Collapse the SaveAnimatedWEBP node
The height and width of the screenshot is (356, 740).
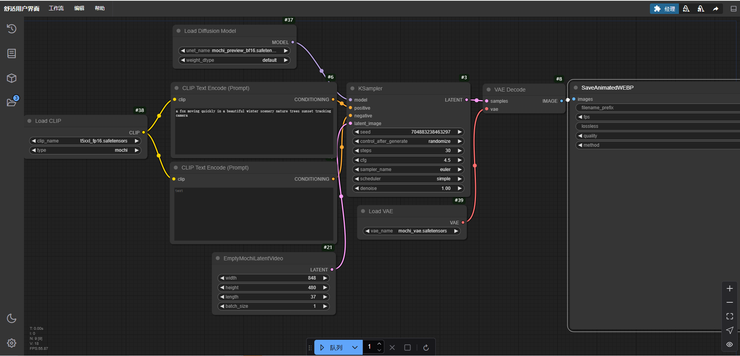point(576,88)
